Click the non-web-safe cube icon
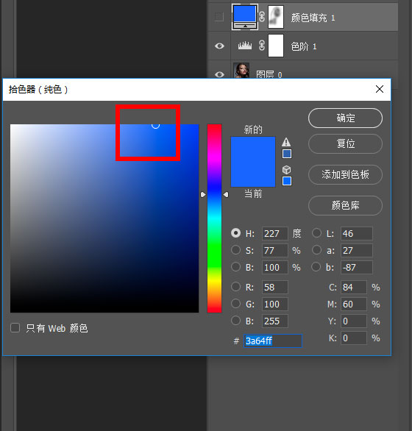This screenshot has width=412, height=431. click(x=287, y=170)
